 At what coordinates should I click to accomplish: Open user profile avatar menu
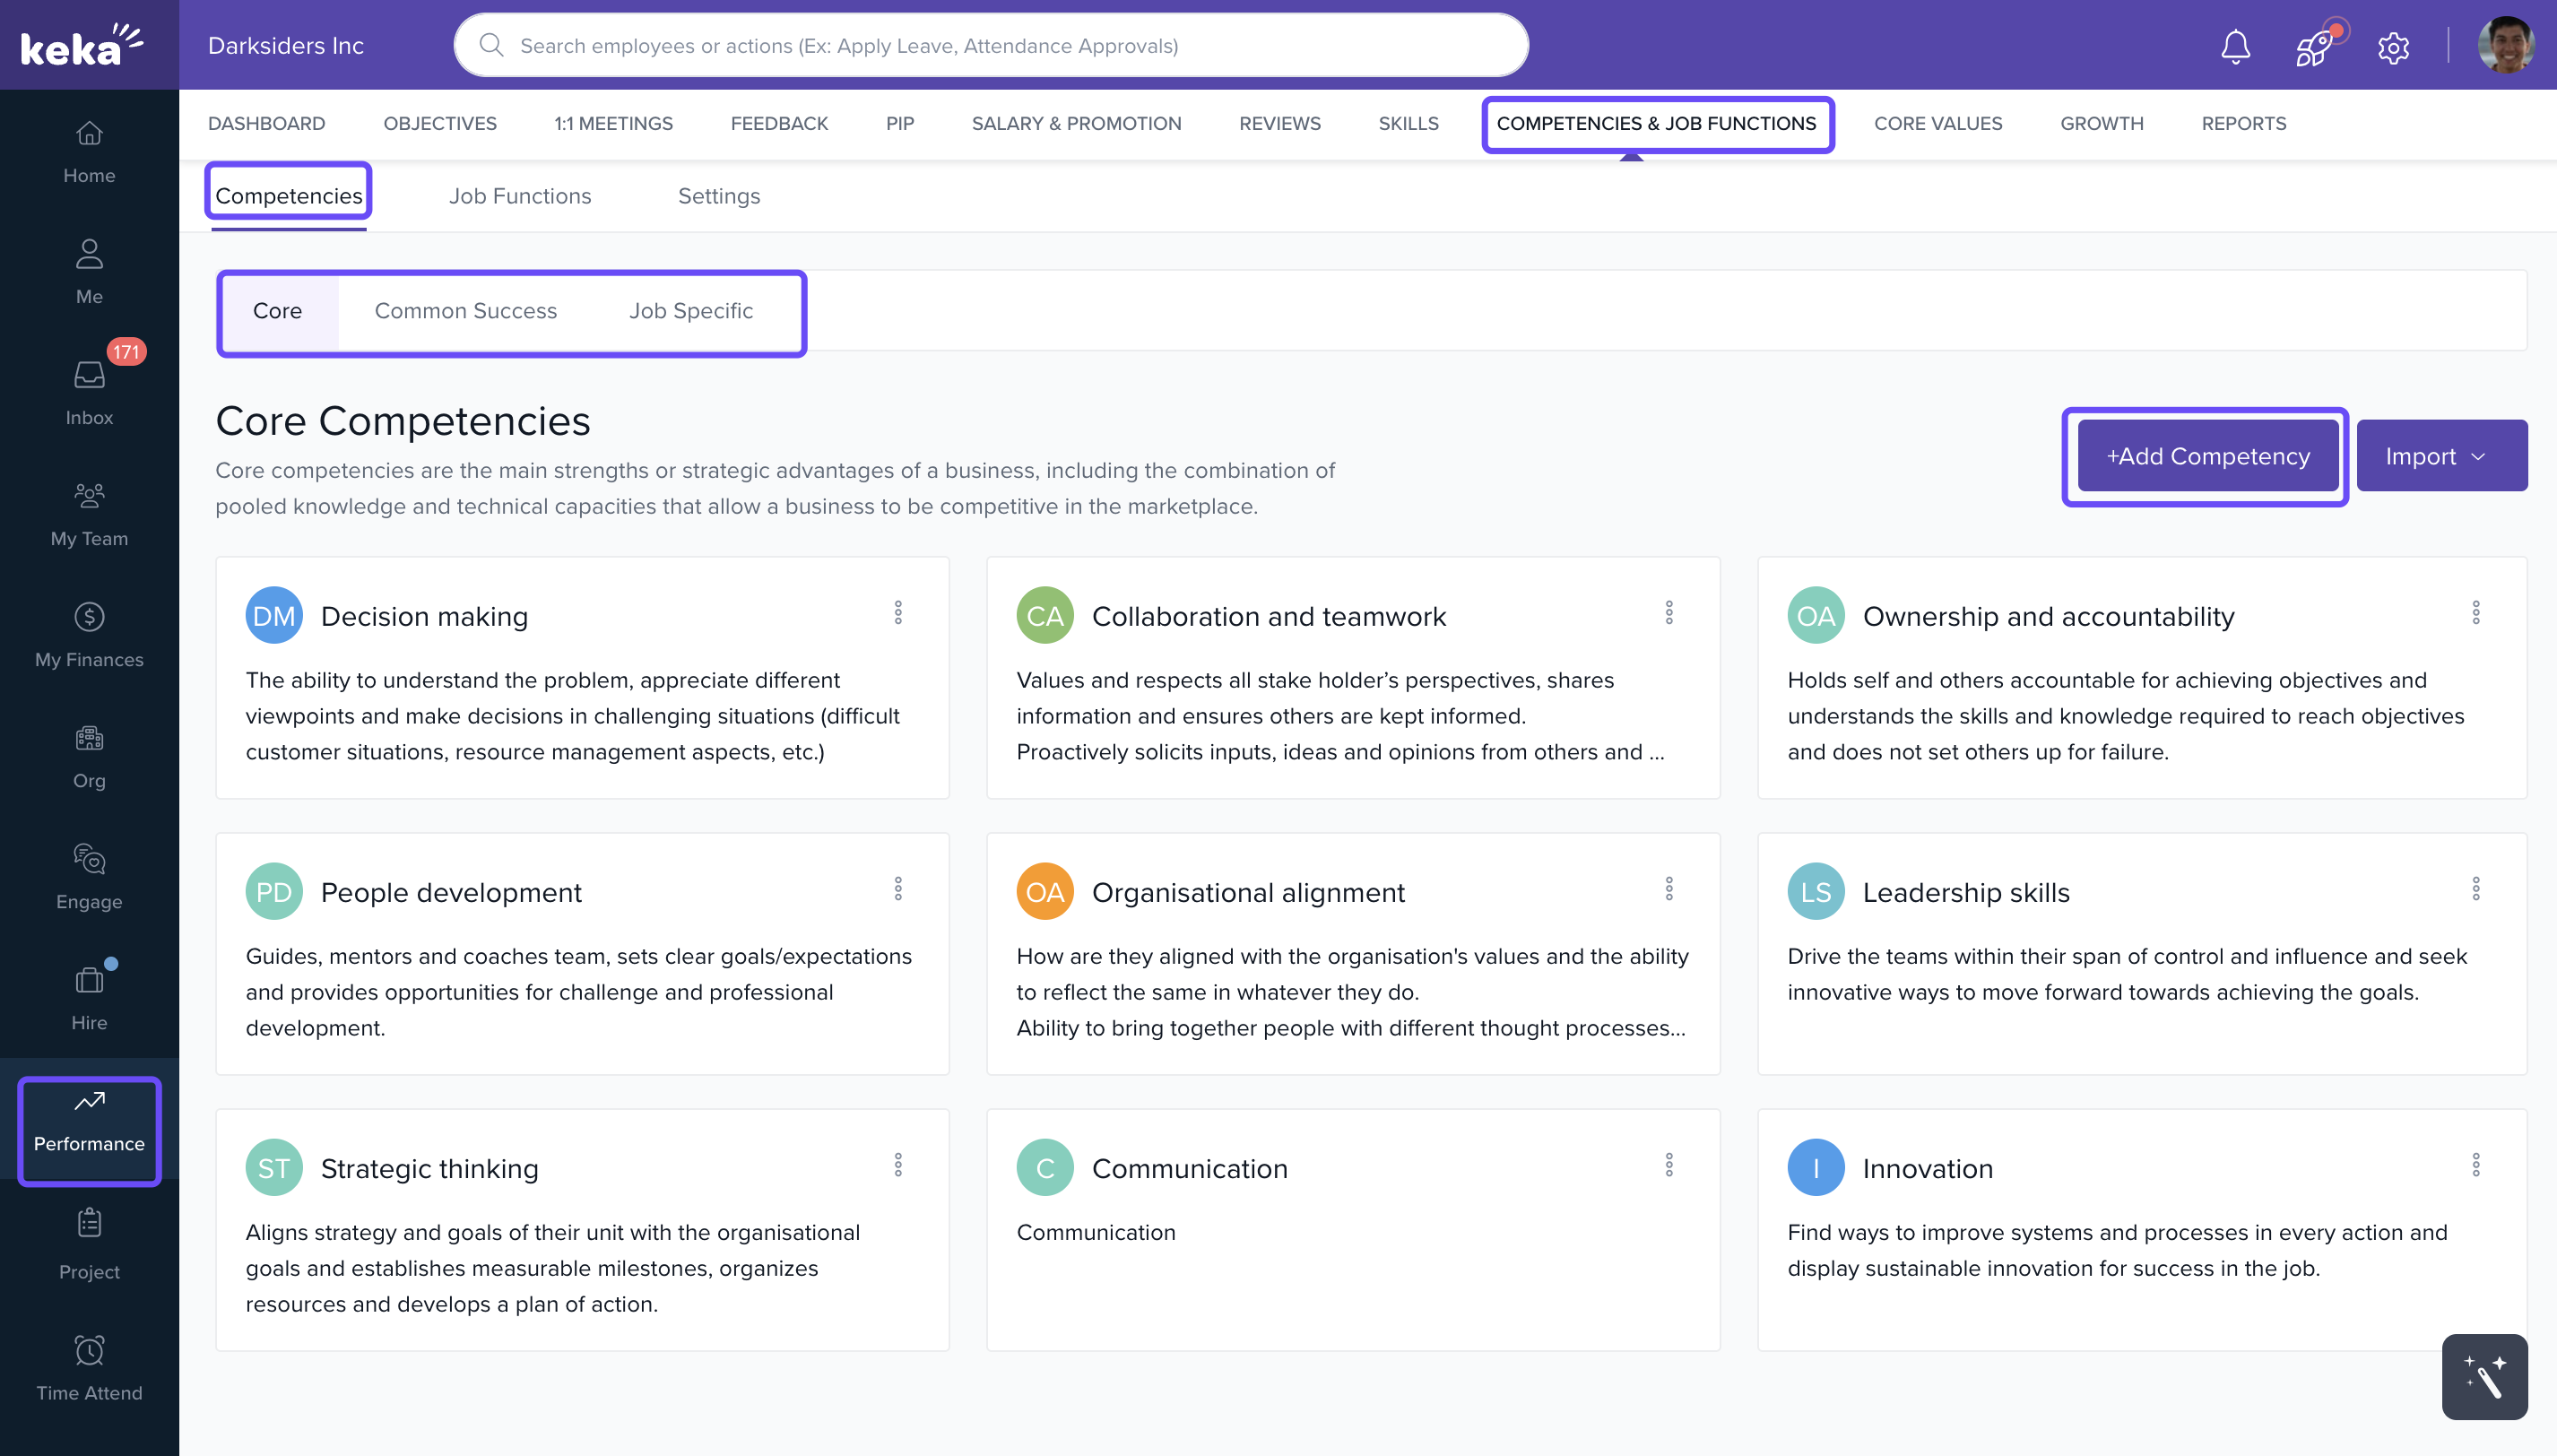(x=2505, y=46)
